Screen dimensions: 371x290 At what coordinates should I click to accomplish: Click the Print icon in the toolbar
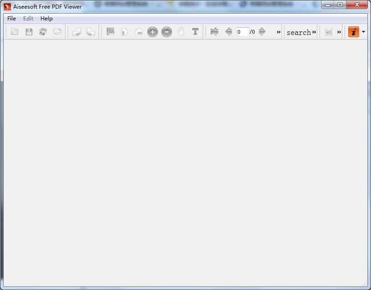click(43, 32)
